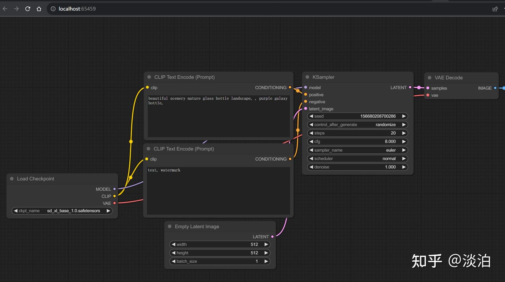Select the VAE Decode node title
Viewport: 505px width, 282px height.
click(x=449, y=78)
